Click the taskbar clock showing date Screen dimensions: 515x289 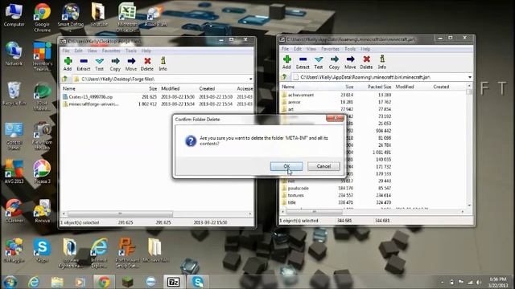[x=498, y=283]
